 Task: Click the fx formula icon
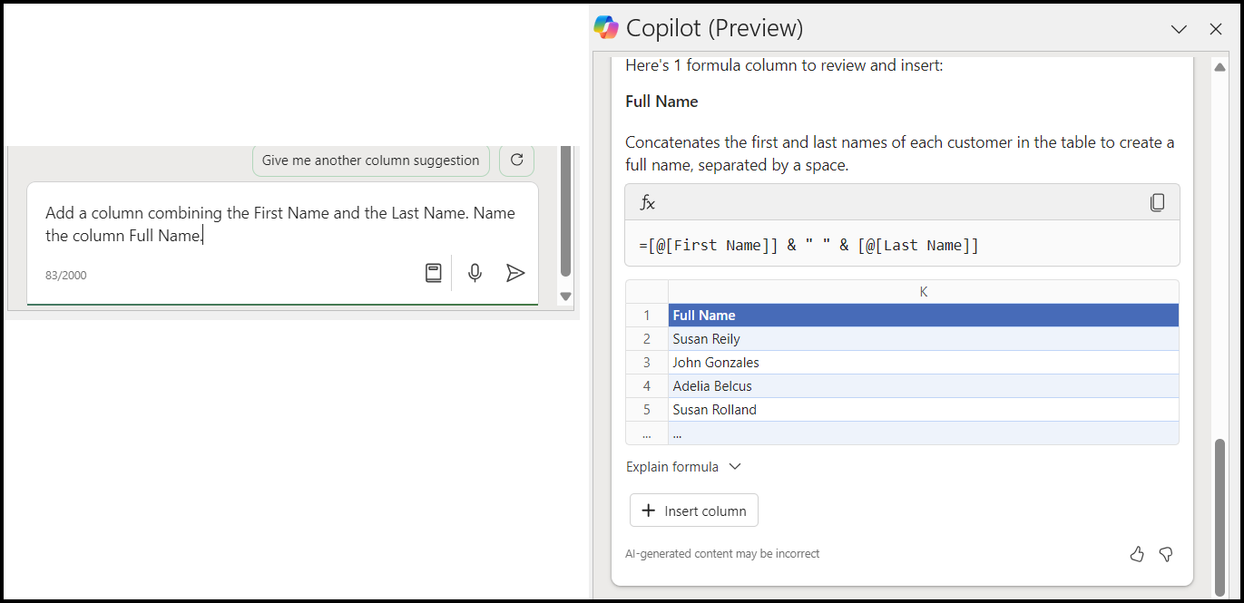click(x=647, y=202)
